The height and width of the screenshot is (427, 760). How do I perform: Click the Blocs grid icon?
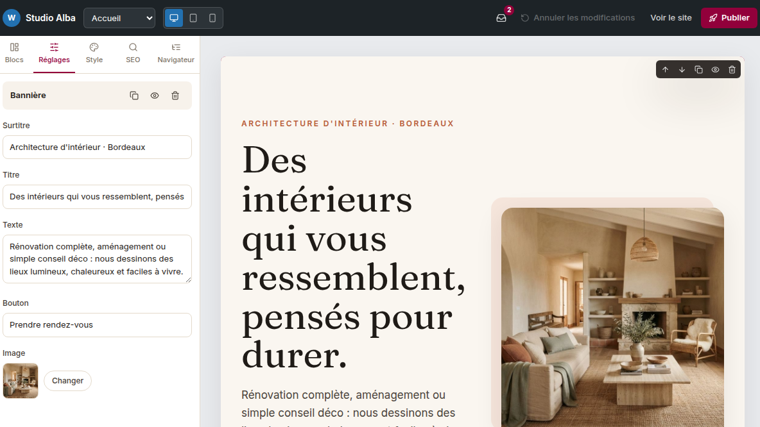click(x=14, y=47)
